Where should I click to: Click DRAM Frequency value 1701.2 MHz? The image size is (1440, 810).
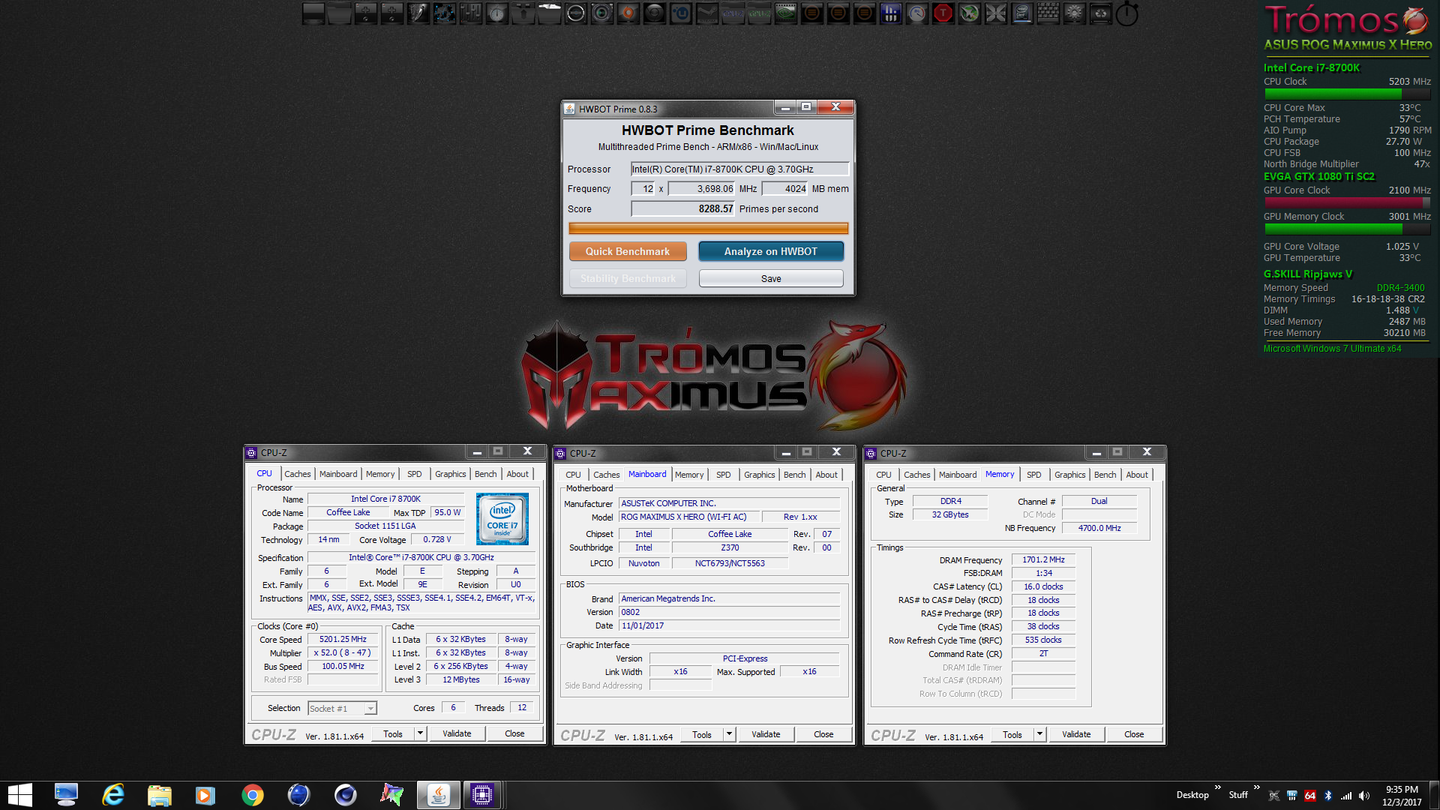[x=1043, y=560]
